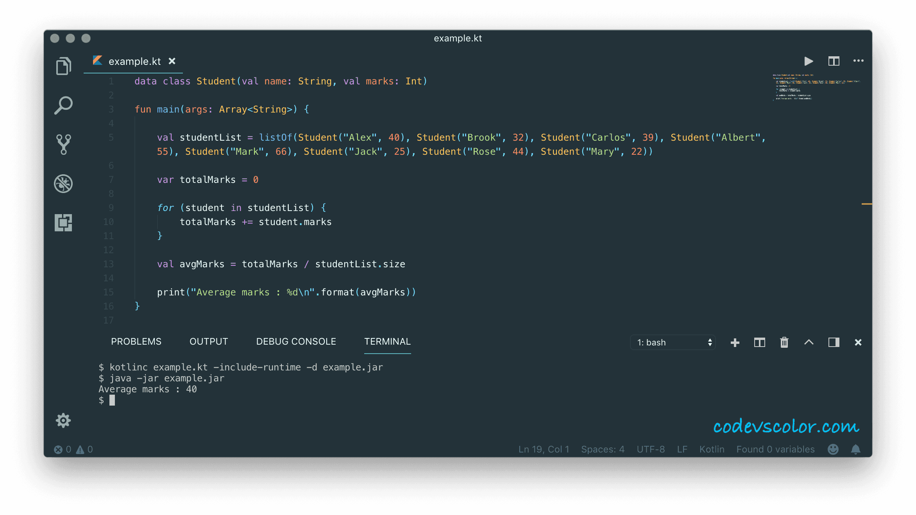
Task: Change end of line sequence LF
Action: point(682,449)
